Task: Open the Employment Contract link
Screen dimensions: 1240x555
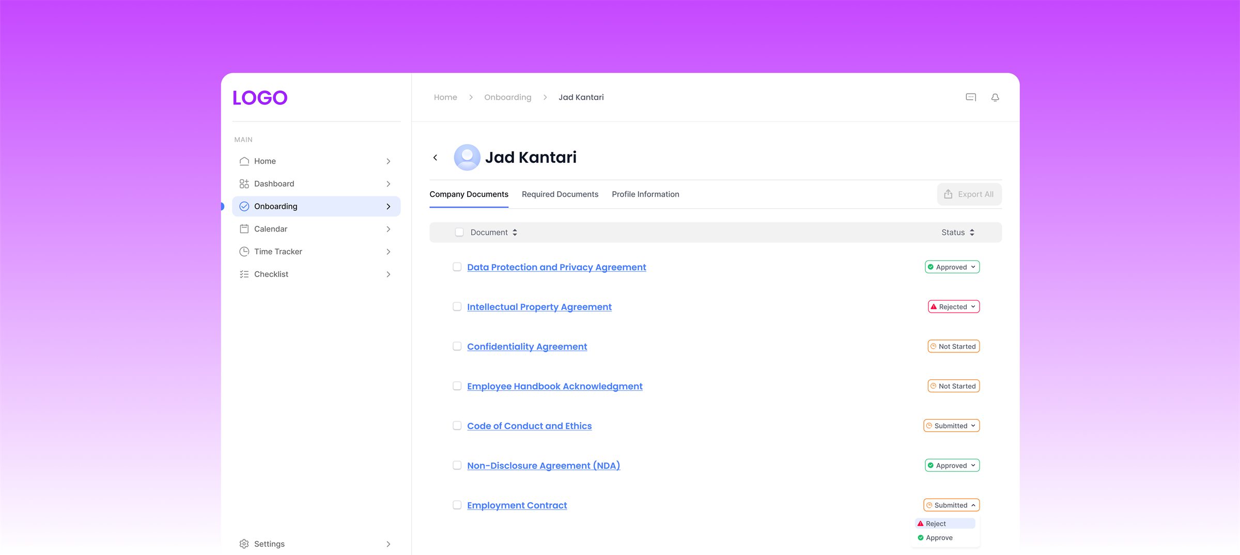Action: pos(517,505)
